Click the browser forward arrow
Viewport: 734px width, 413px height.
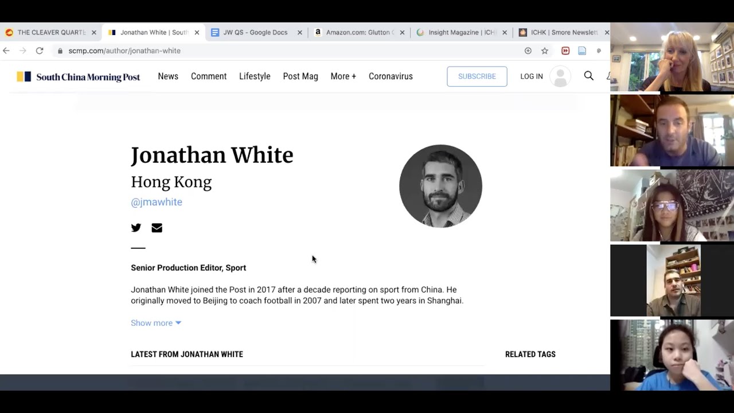click(23, 50)
